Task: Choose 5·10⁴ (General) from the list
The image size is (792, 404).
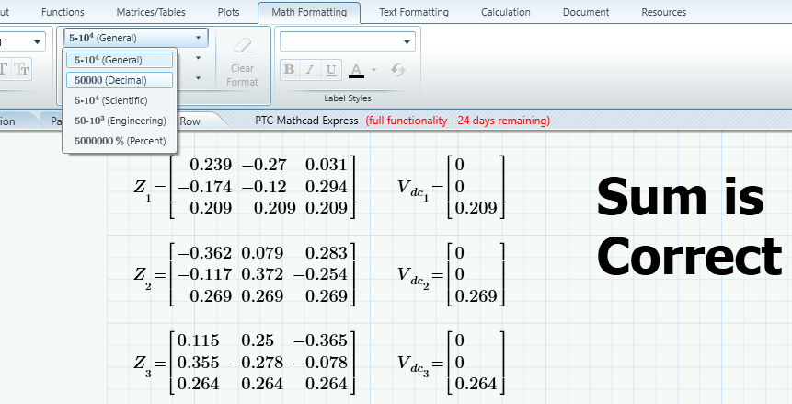Action: (120, 60)
